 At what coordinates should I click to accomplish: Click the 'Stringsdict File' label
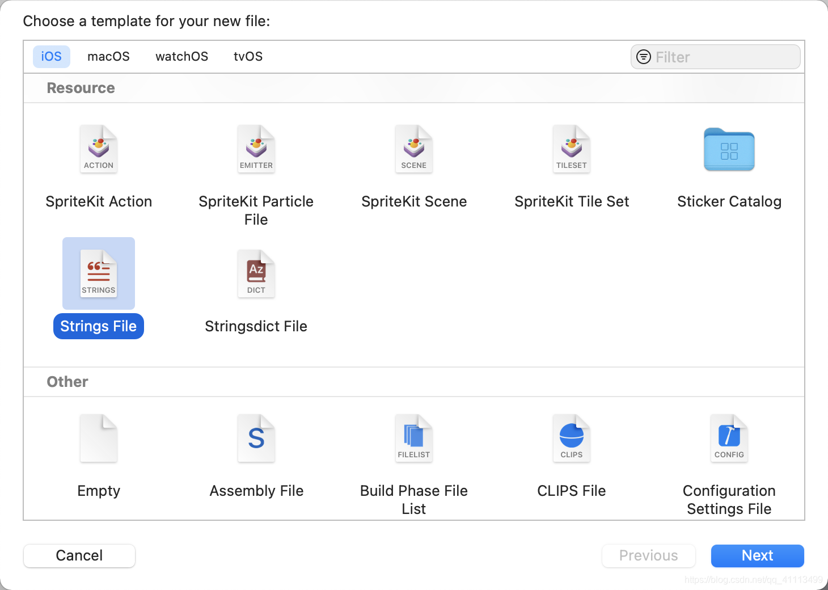point(256,326)
